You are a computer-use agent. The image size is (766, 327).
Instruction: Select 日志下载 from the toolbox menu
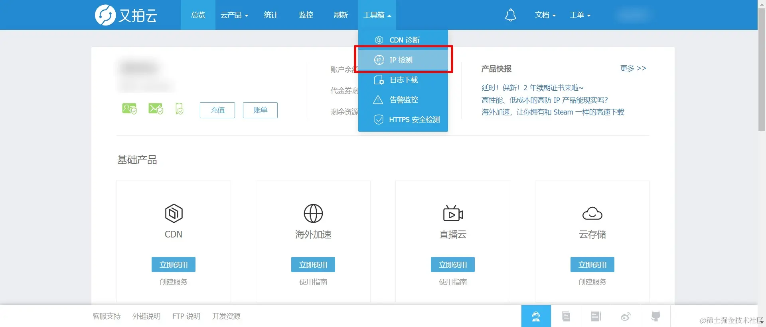point(403,80)
